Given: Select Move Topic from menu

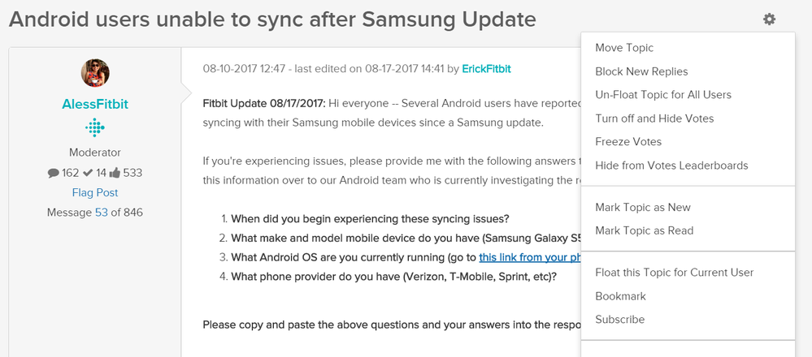Looking at the screenshot, I should 624,48.
